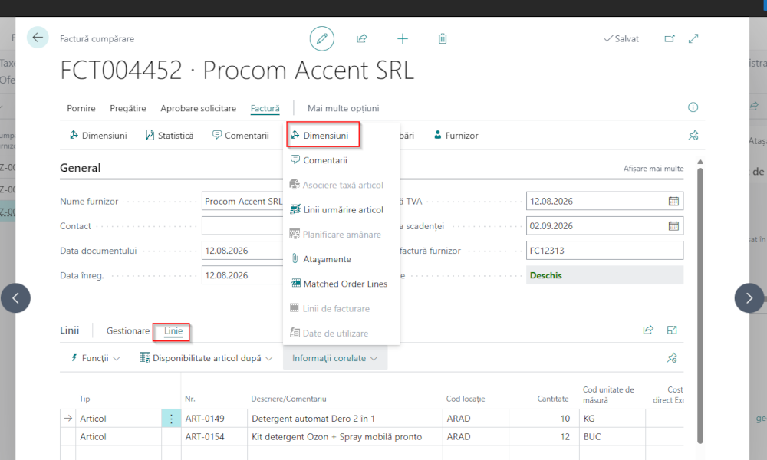
Task: Expand page with diagonal arrows icon
Action: click(693, 38)
